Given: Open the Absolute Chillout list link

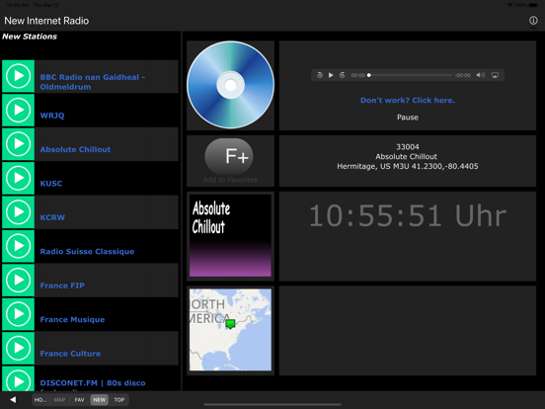Looking at the screenshot, I should (x=75, y=149).
